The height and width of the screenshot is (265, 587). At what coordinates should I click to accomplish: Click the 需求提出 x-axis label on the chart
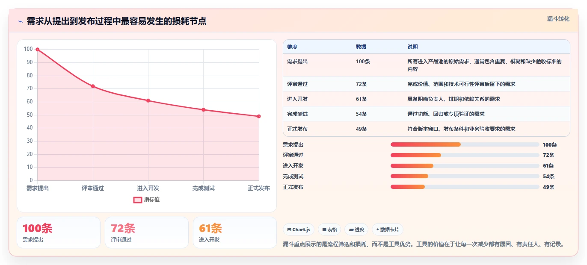click(x=38, y=188)
